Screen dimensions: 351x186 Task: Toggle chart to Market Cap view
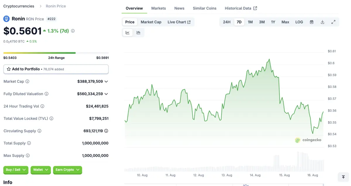[x=151, y=22]
